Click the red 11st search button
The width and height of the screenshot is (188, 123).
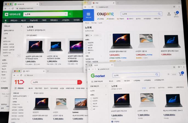[x=79, y=82]
